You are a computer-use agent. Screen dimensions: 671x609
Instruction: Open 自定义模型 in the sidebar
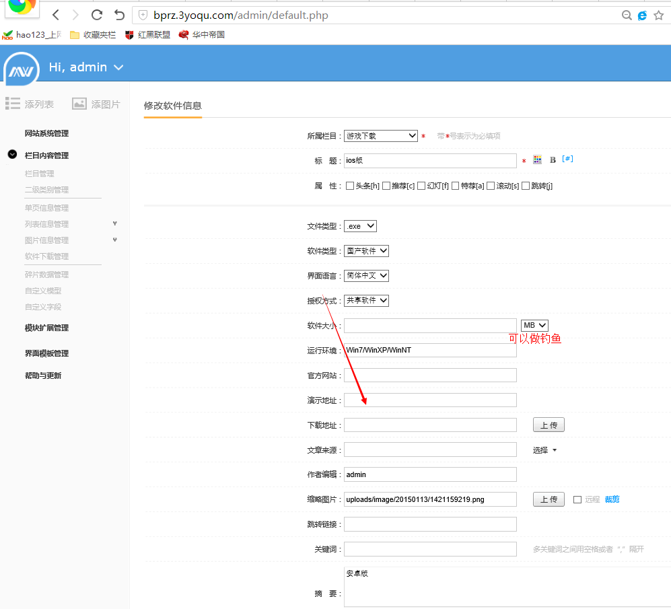pyautogui.click(x=43, y=291)
